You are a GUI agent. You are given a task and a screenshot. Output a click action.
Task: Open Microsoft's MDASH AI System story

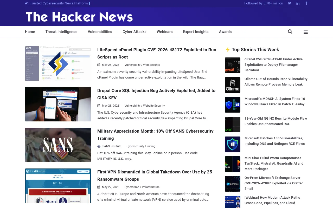[275, 101]
